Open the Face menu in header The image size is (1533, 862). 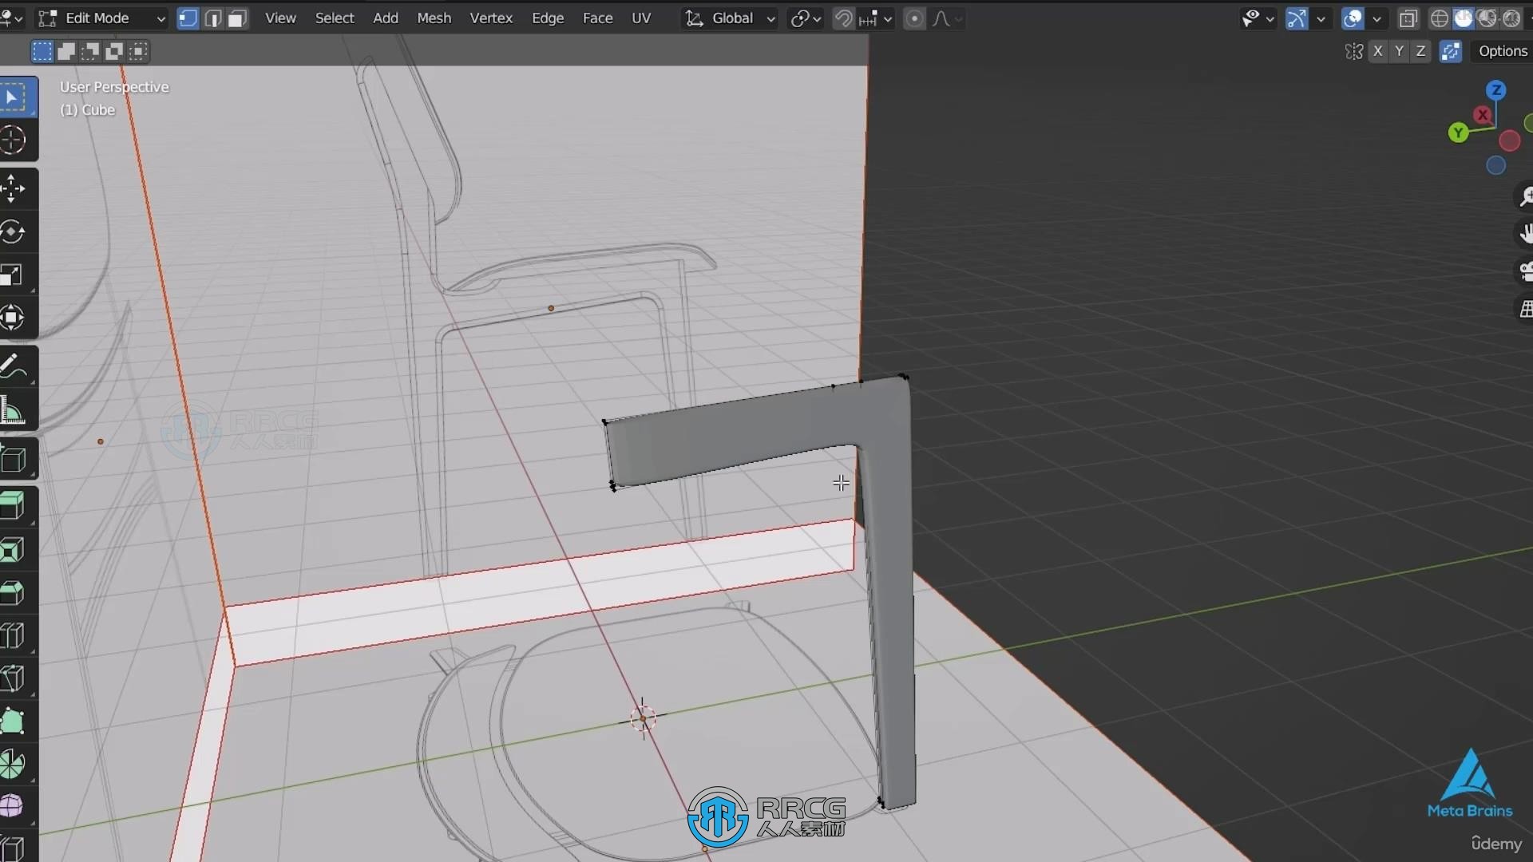click(597, 18)
